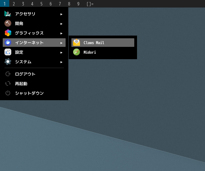
Task: Switch to workspace tag 1
Action: (4, 4)
